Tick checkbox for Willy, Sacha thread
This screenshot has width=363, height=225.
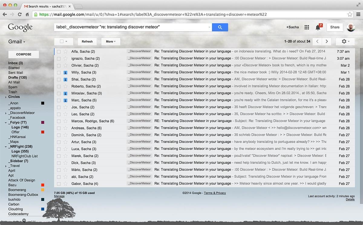click(59, 72)
